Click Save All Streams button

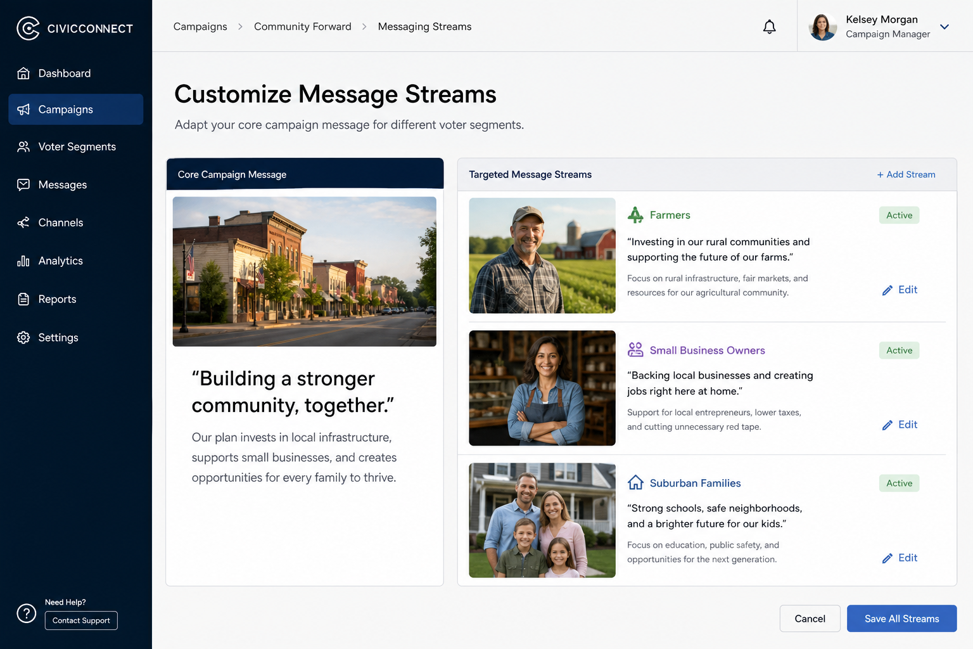902,619
